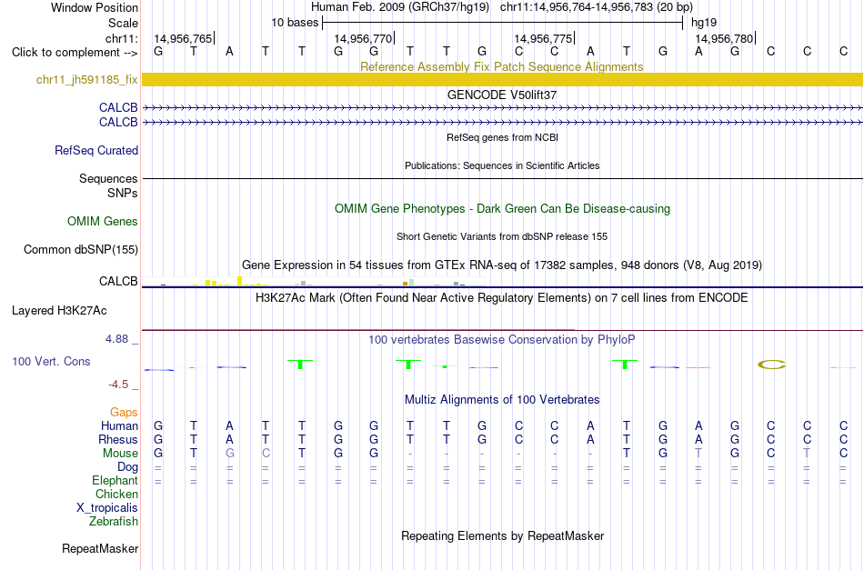The image size is (864, 570).
Task: Select the Elephant alignment row label
Action: coord(115,481)
